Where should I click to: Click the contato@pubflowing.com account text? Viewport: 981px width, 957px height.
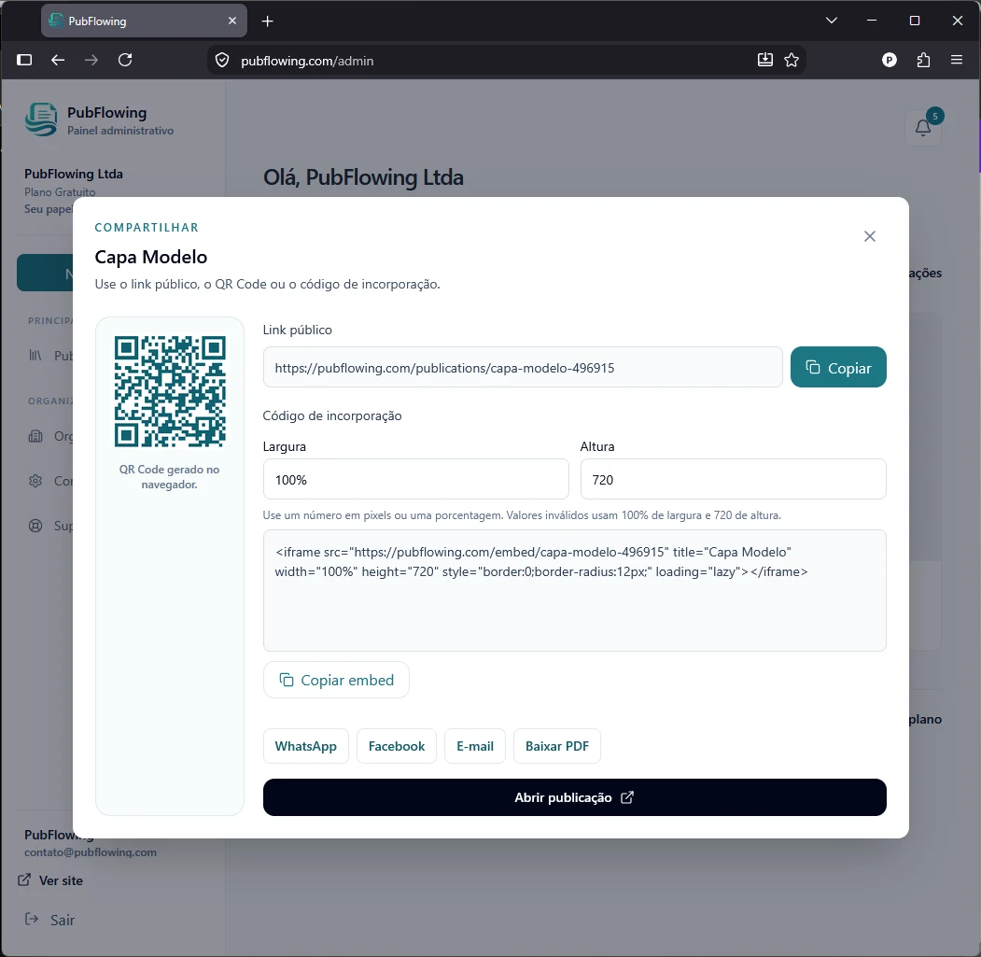coord(91,851)
